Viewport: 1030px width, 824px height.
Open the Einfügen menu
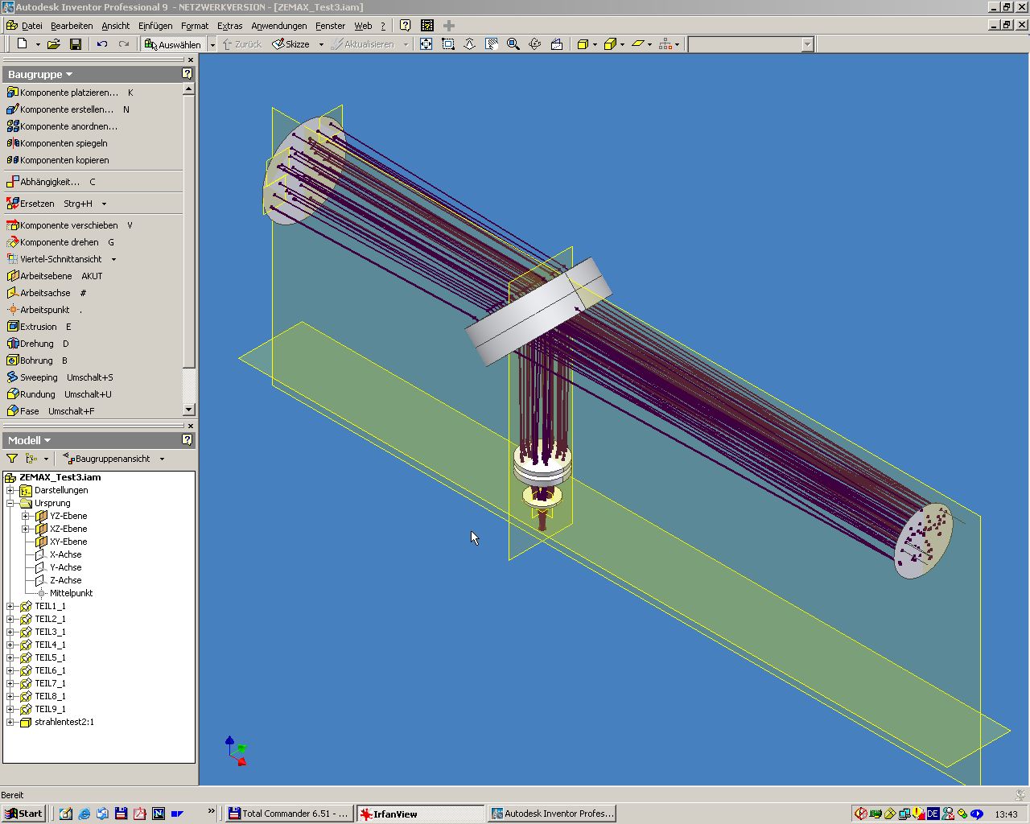155,26
